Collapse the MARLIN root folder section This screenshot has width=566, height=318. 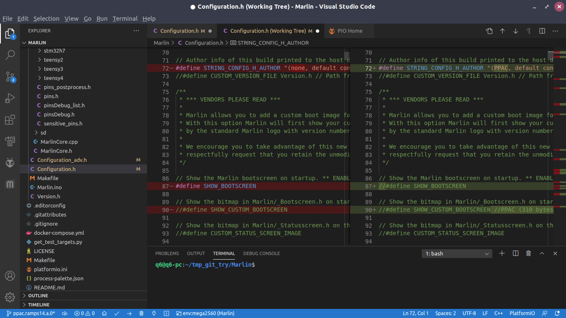tap(83, 43)
